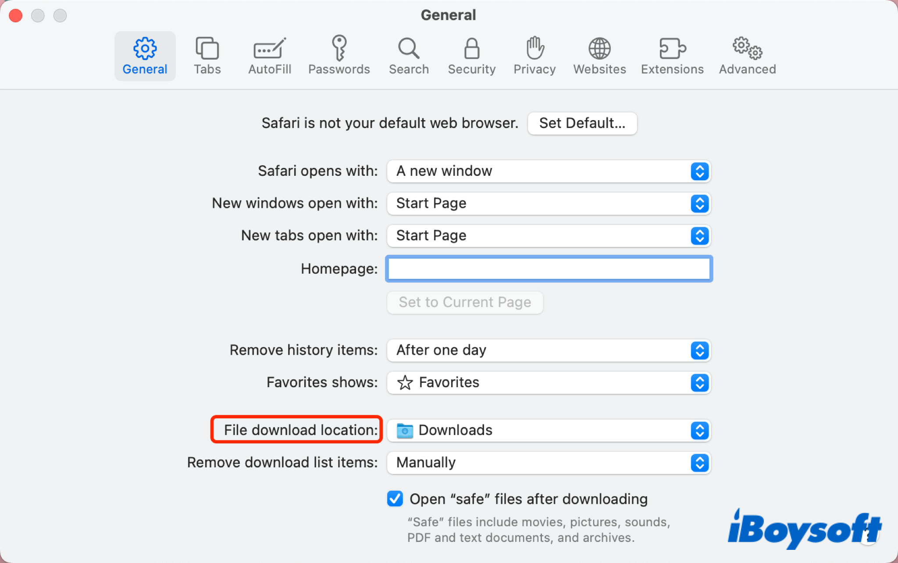Click the Homepage input field
Screen dimensions: 898x563
(x=548, y=268)
